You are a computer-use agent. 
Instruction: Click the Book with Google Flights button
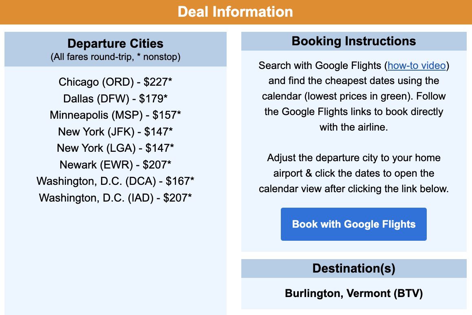(353, 224)
